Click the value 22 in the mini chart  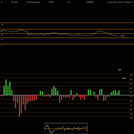click(x=86, y=127)
